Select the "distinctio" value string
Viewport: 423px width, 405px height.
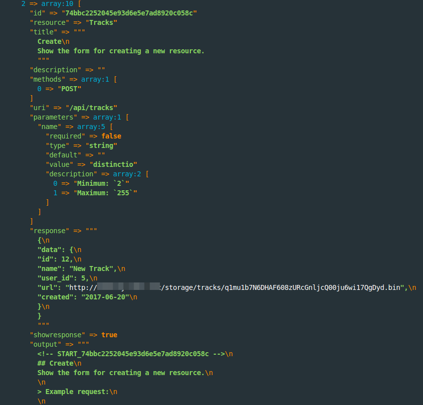coord(113,164)
